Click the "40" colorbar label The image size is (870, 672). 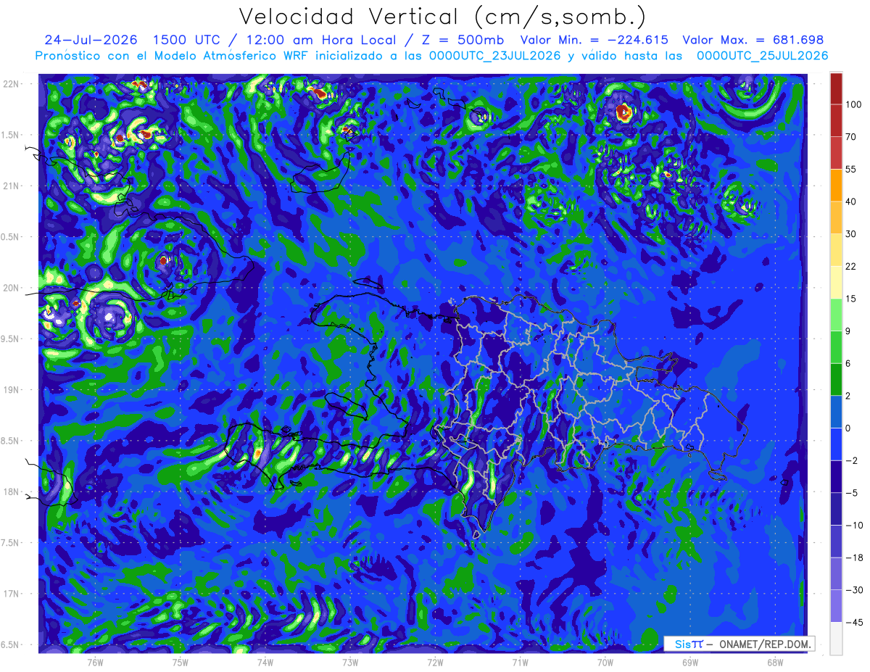(x=852, y=202)
